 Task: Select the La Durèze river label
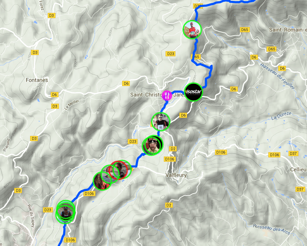281,116
